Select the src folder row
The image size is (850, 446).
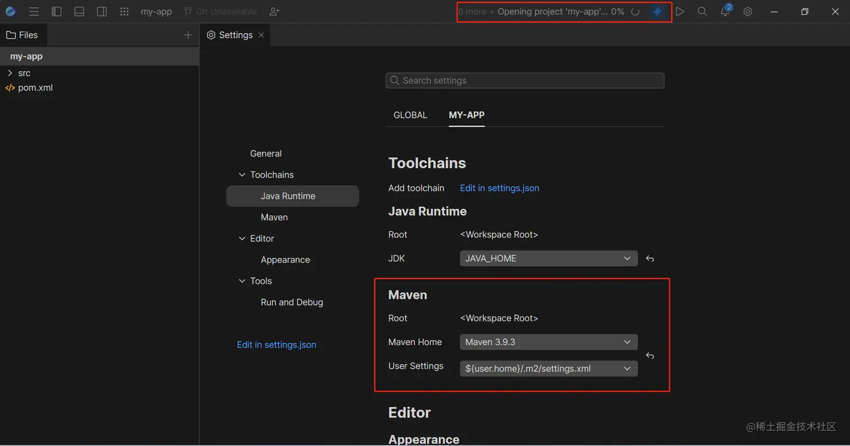[x=100, y=73]
